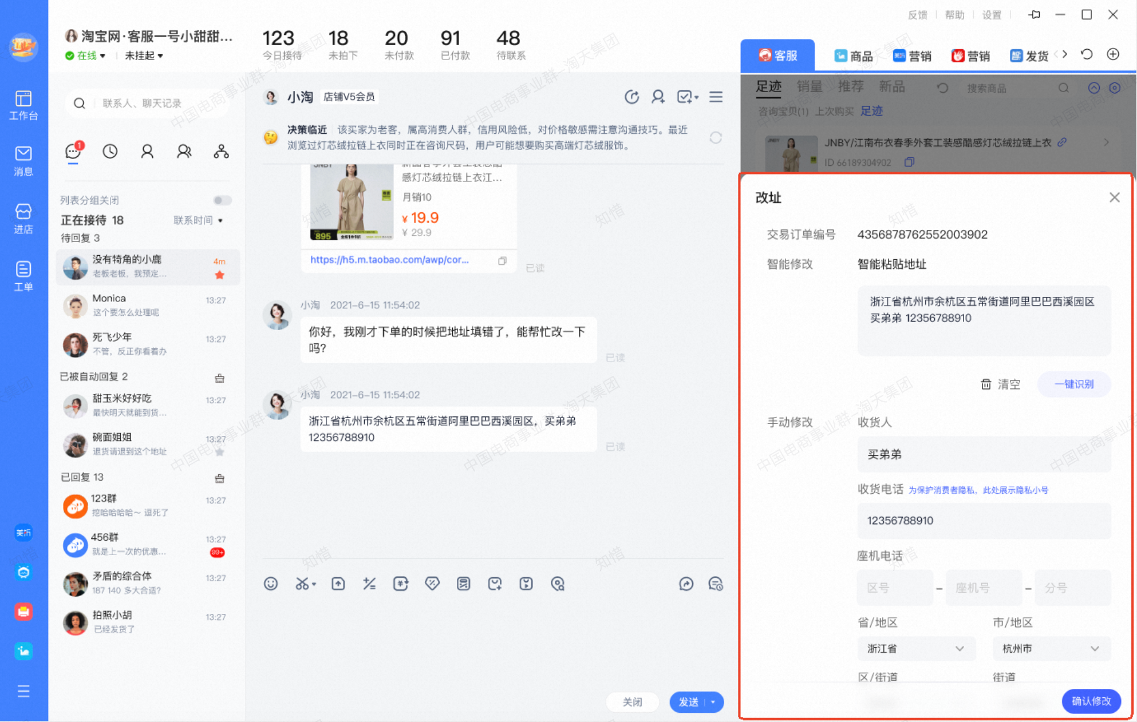The image size is (1137, 722).
Task: Open conversation with Monica
Action: pyautogui.click(x=148, y=306)
